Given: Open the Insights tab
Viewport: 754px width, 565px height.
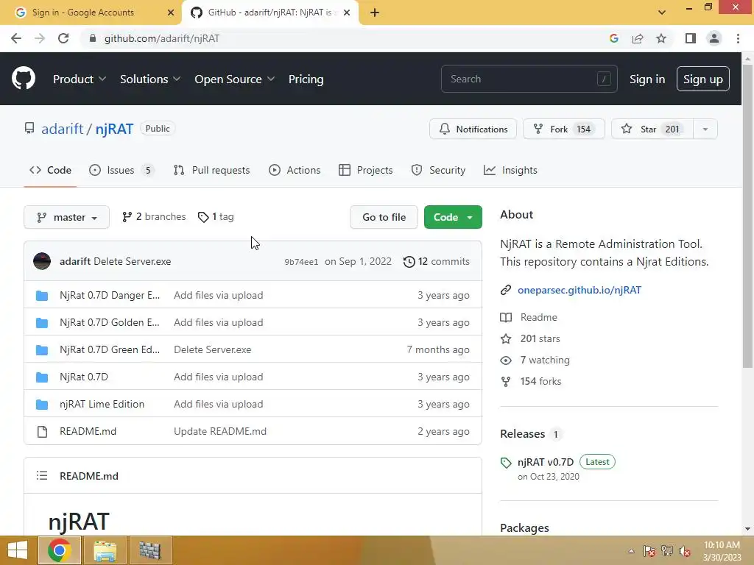Looking at the screenshot, I should point(510,170).
